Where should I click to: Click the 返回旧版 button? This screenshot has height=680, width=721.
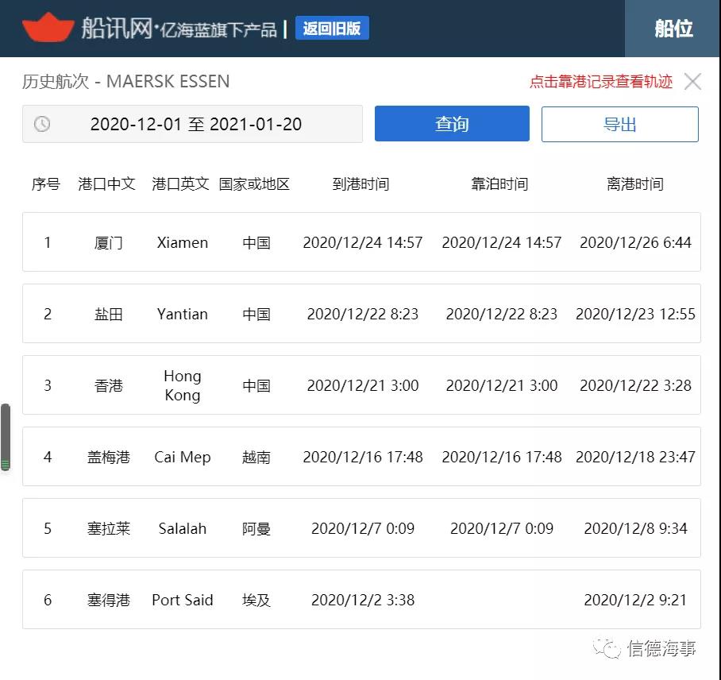coord(332,27)
